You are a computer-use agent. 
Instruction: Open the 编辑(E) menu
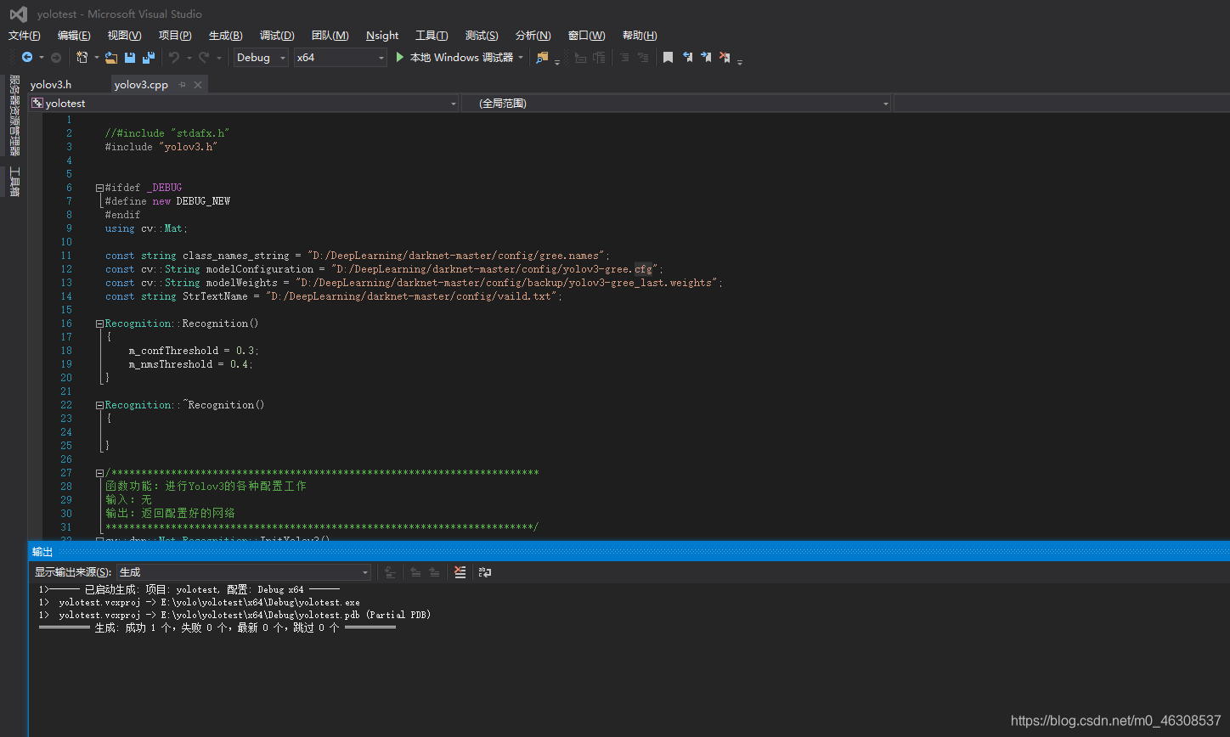click(74, 36)
